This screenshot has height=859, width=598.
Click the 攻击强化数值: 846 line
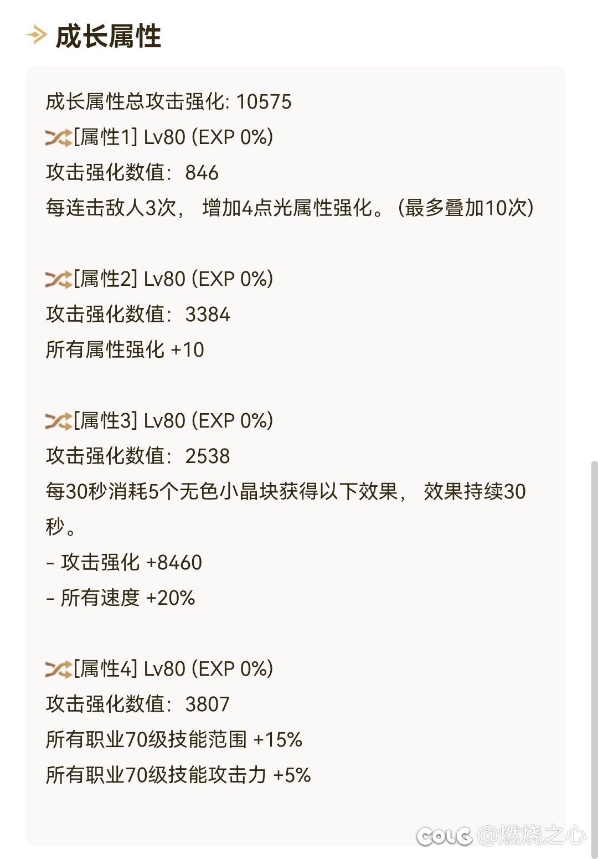[132, 173]
